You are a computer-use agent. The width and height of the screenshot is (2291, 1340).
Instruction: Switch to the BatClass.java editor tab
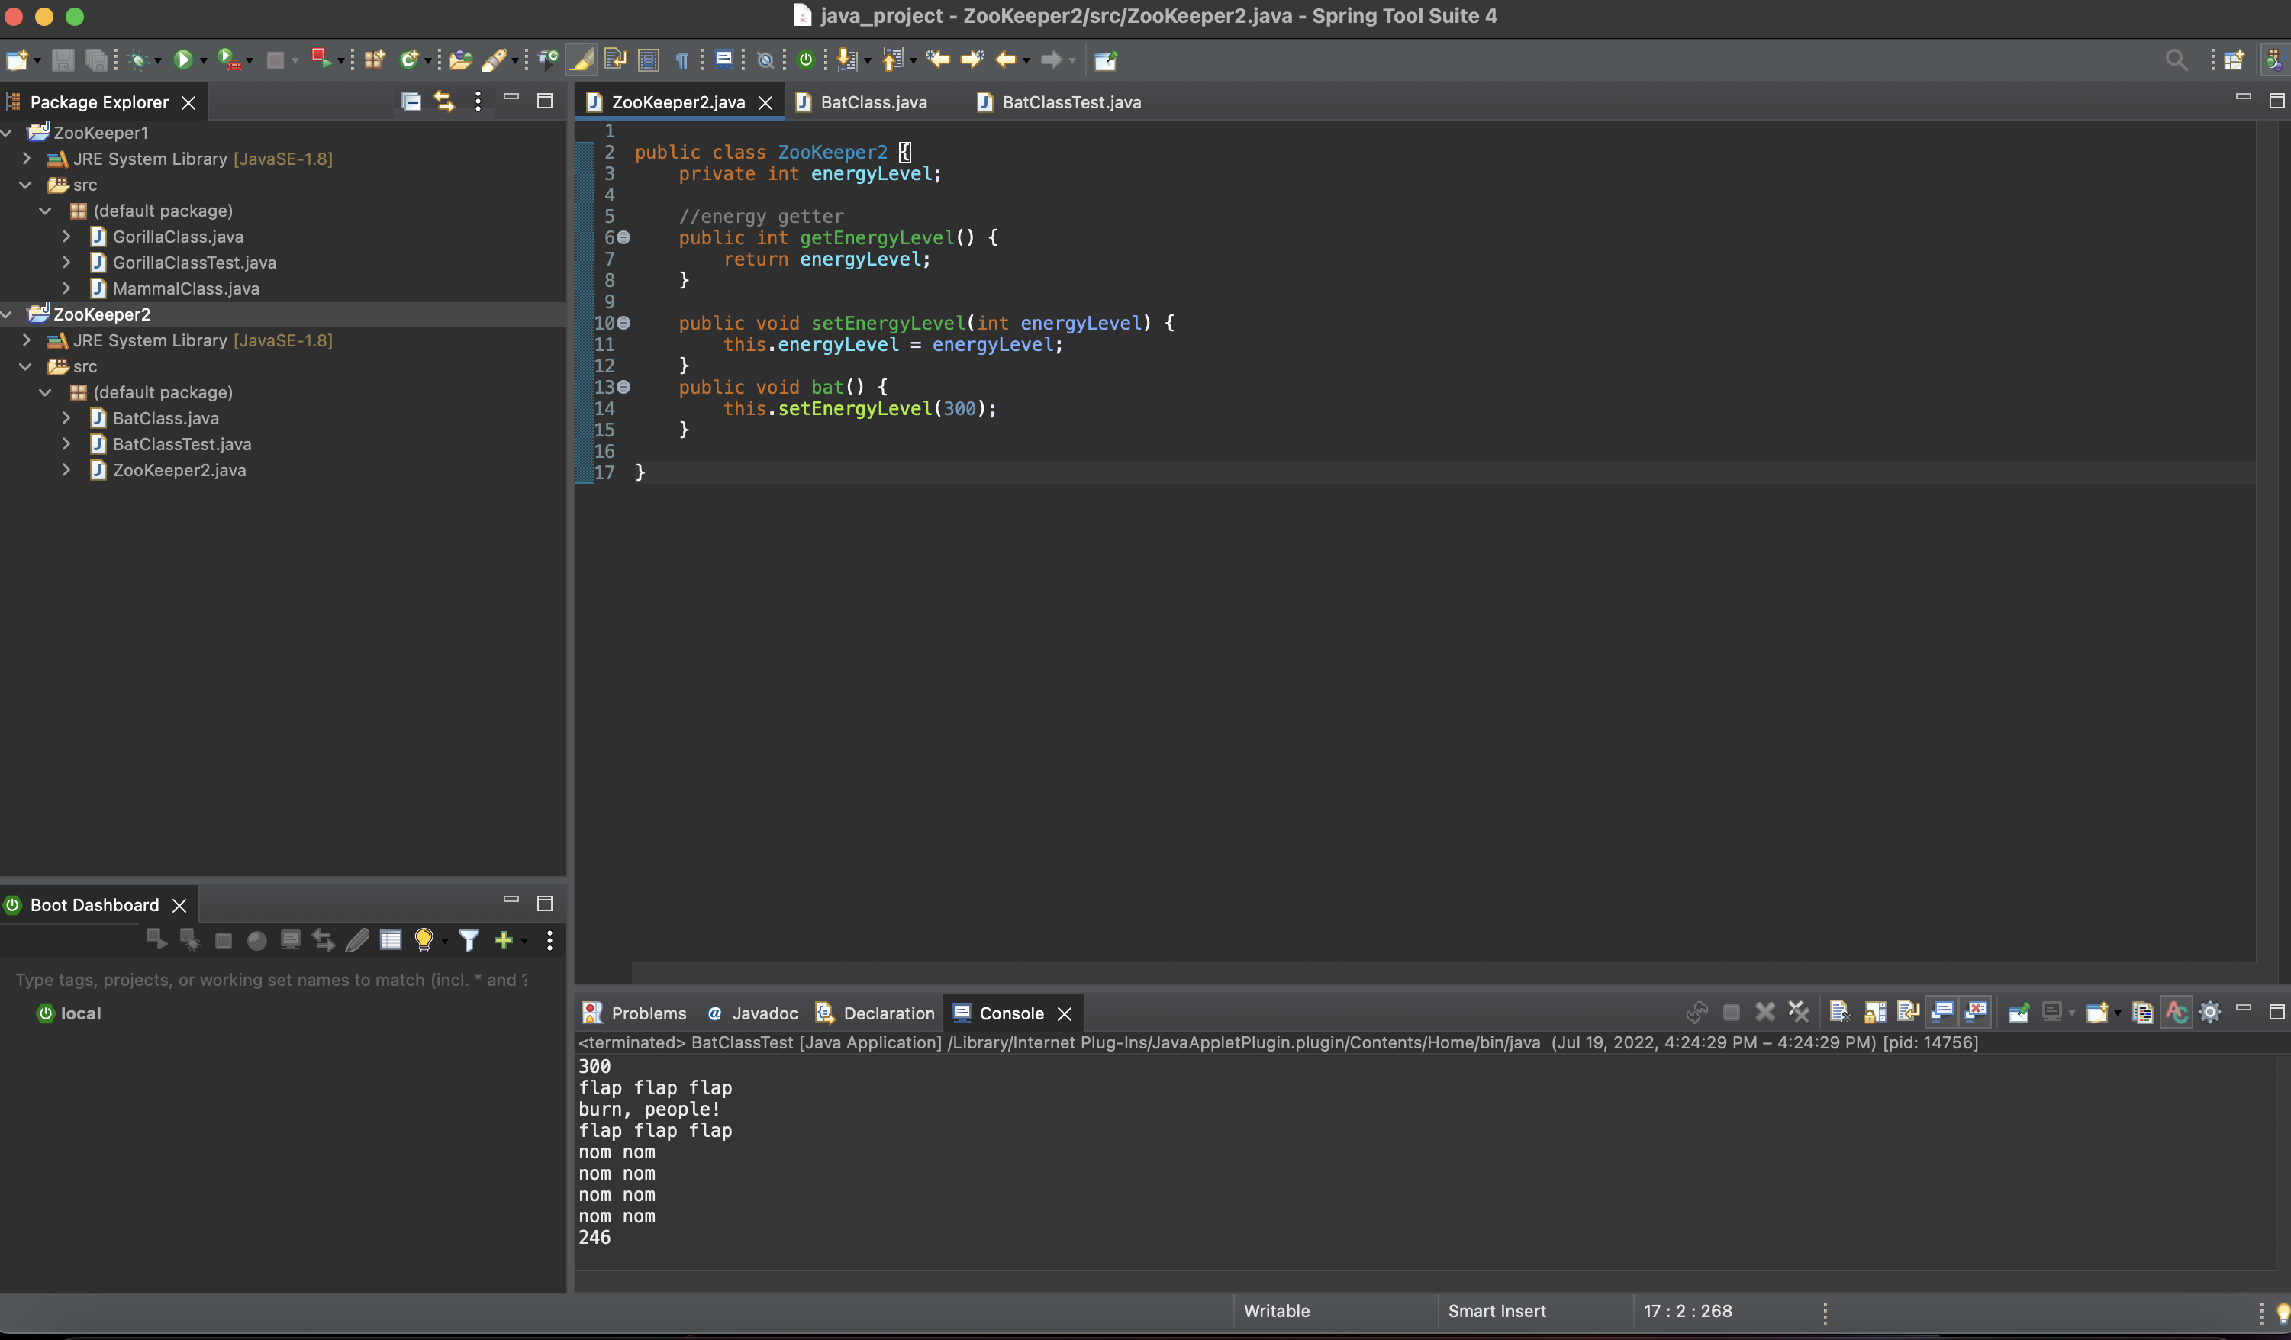pos(862,101)
